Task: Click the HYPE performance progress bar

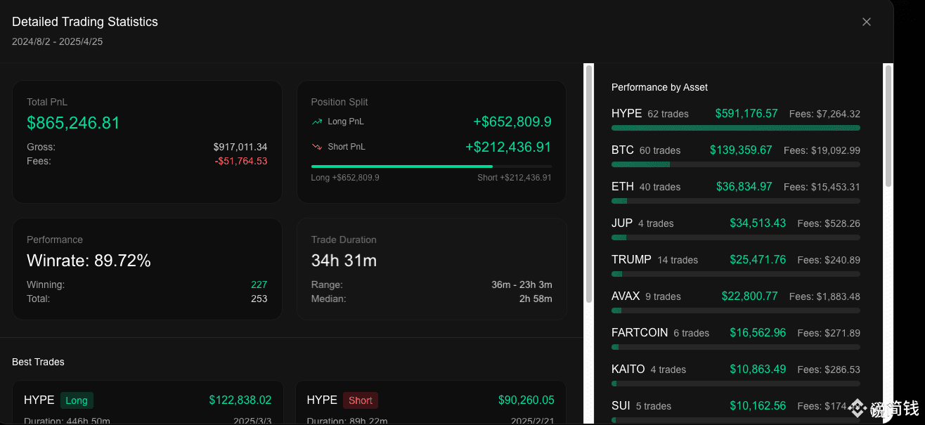Action: coord(736,128)
